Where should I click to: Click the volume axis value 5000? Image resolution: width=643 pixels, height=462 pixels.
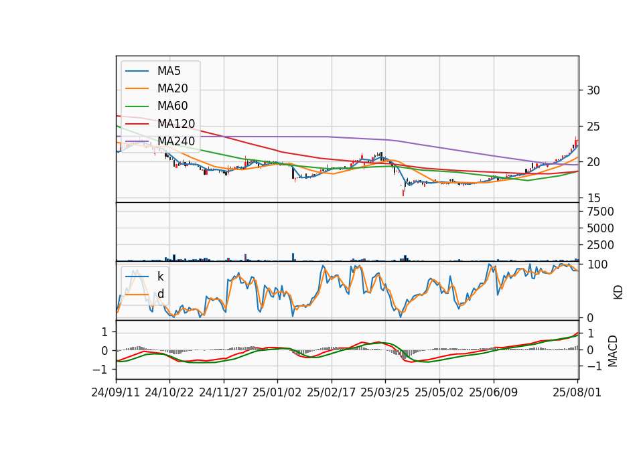(x=600, y=228)
